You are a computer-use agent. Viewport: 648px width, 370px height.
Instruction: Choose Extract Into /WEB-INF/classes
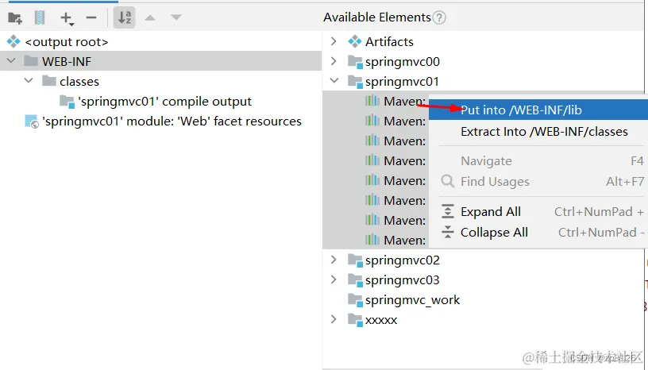[544, 132]
